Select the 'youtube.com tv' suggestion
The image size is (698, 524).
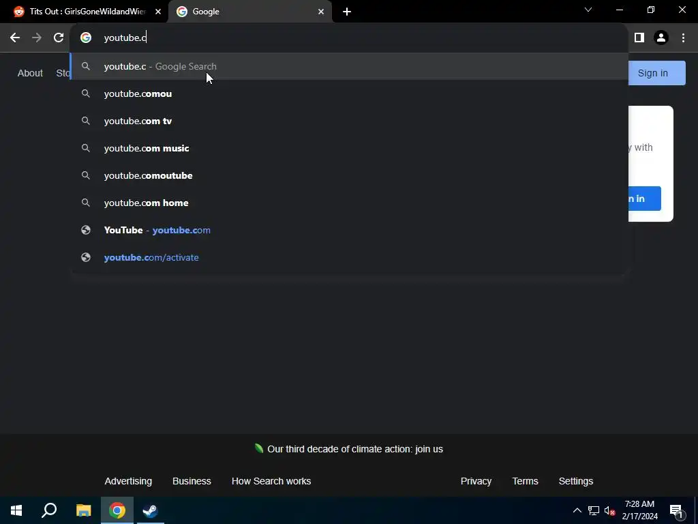[x=350, y=121]
